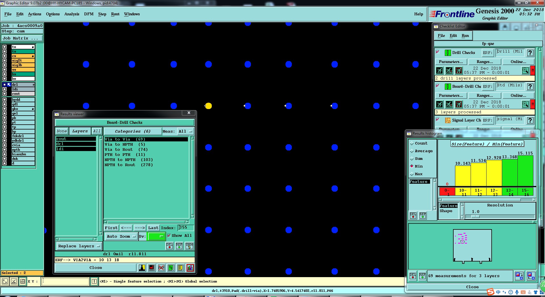Click Board-Drill Checks ERF button
This screenshot has height=297, width=545.
pos(488,87)
